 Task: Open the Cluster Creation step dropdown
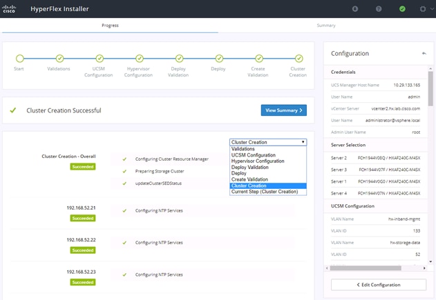point(268,142)
